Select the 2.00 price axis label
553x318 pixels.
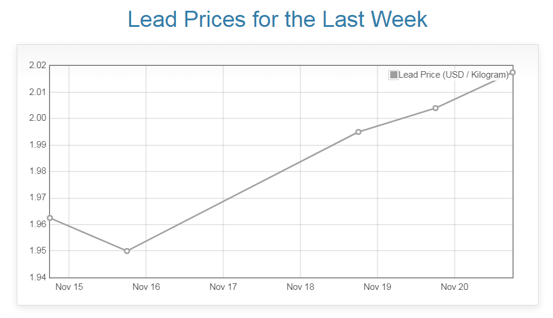coord(37,118)
